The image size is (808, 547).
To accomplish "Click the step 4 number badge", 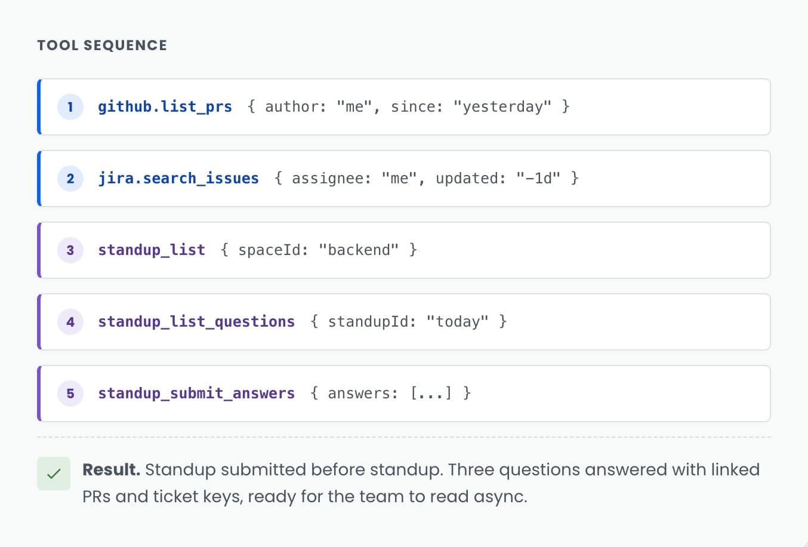I will pos(70,322).
